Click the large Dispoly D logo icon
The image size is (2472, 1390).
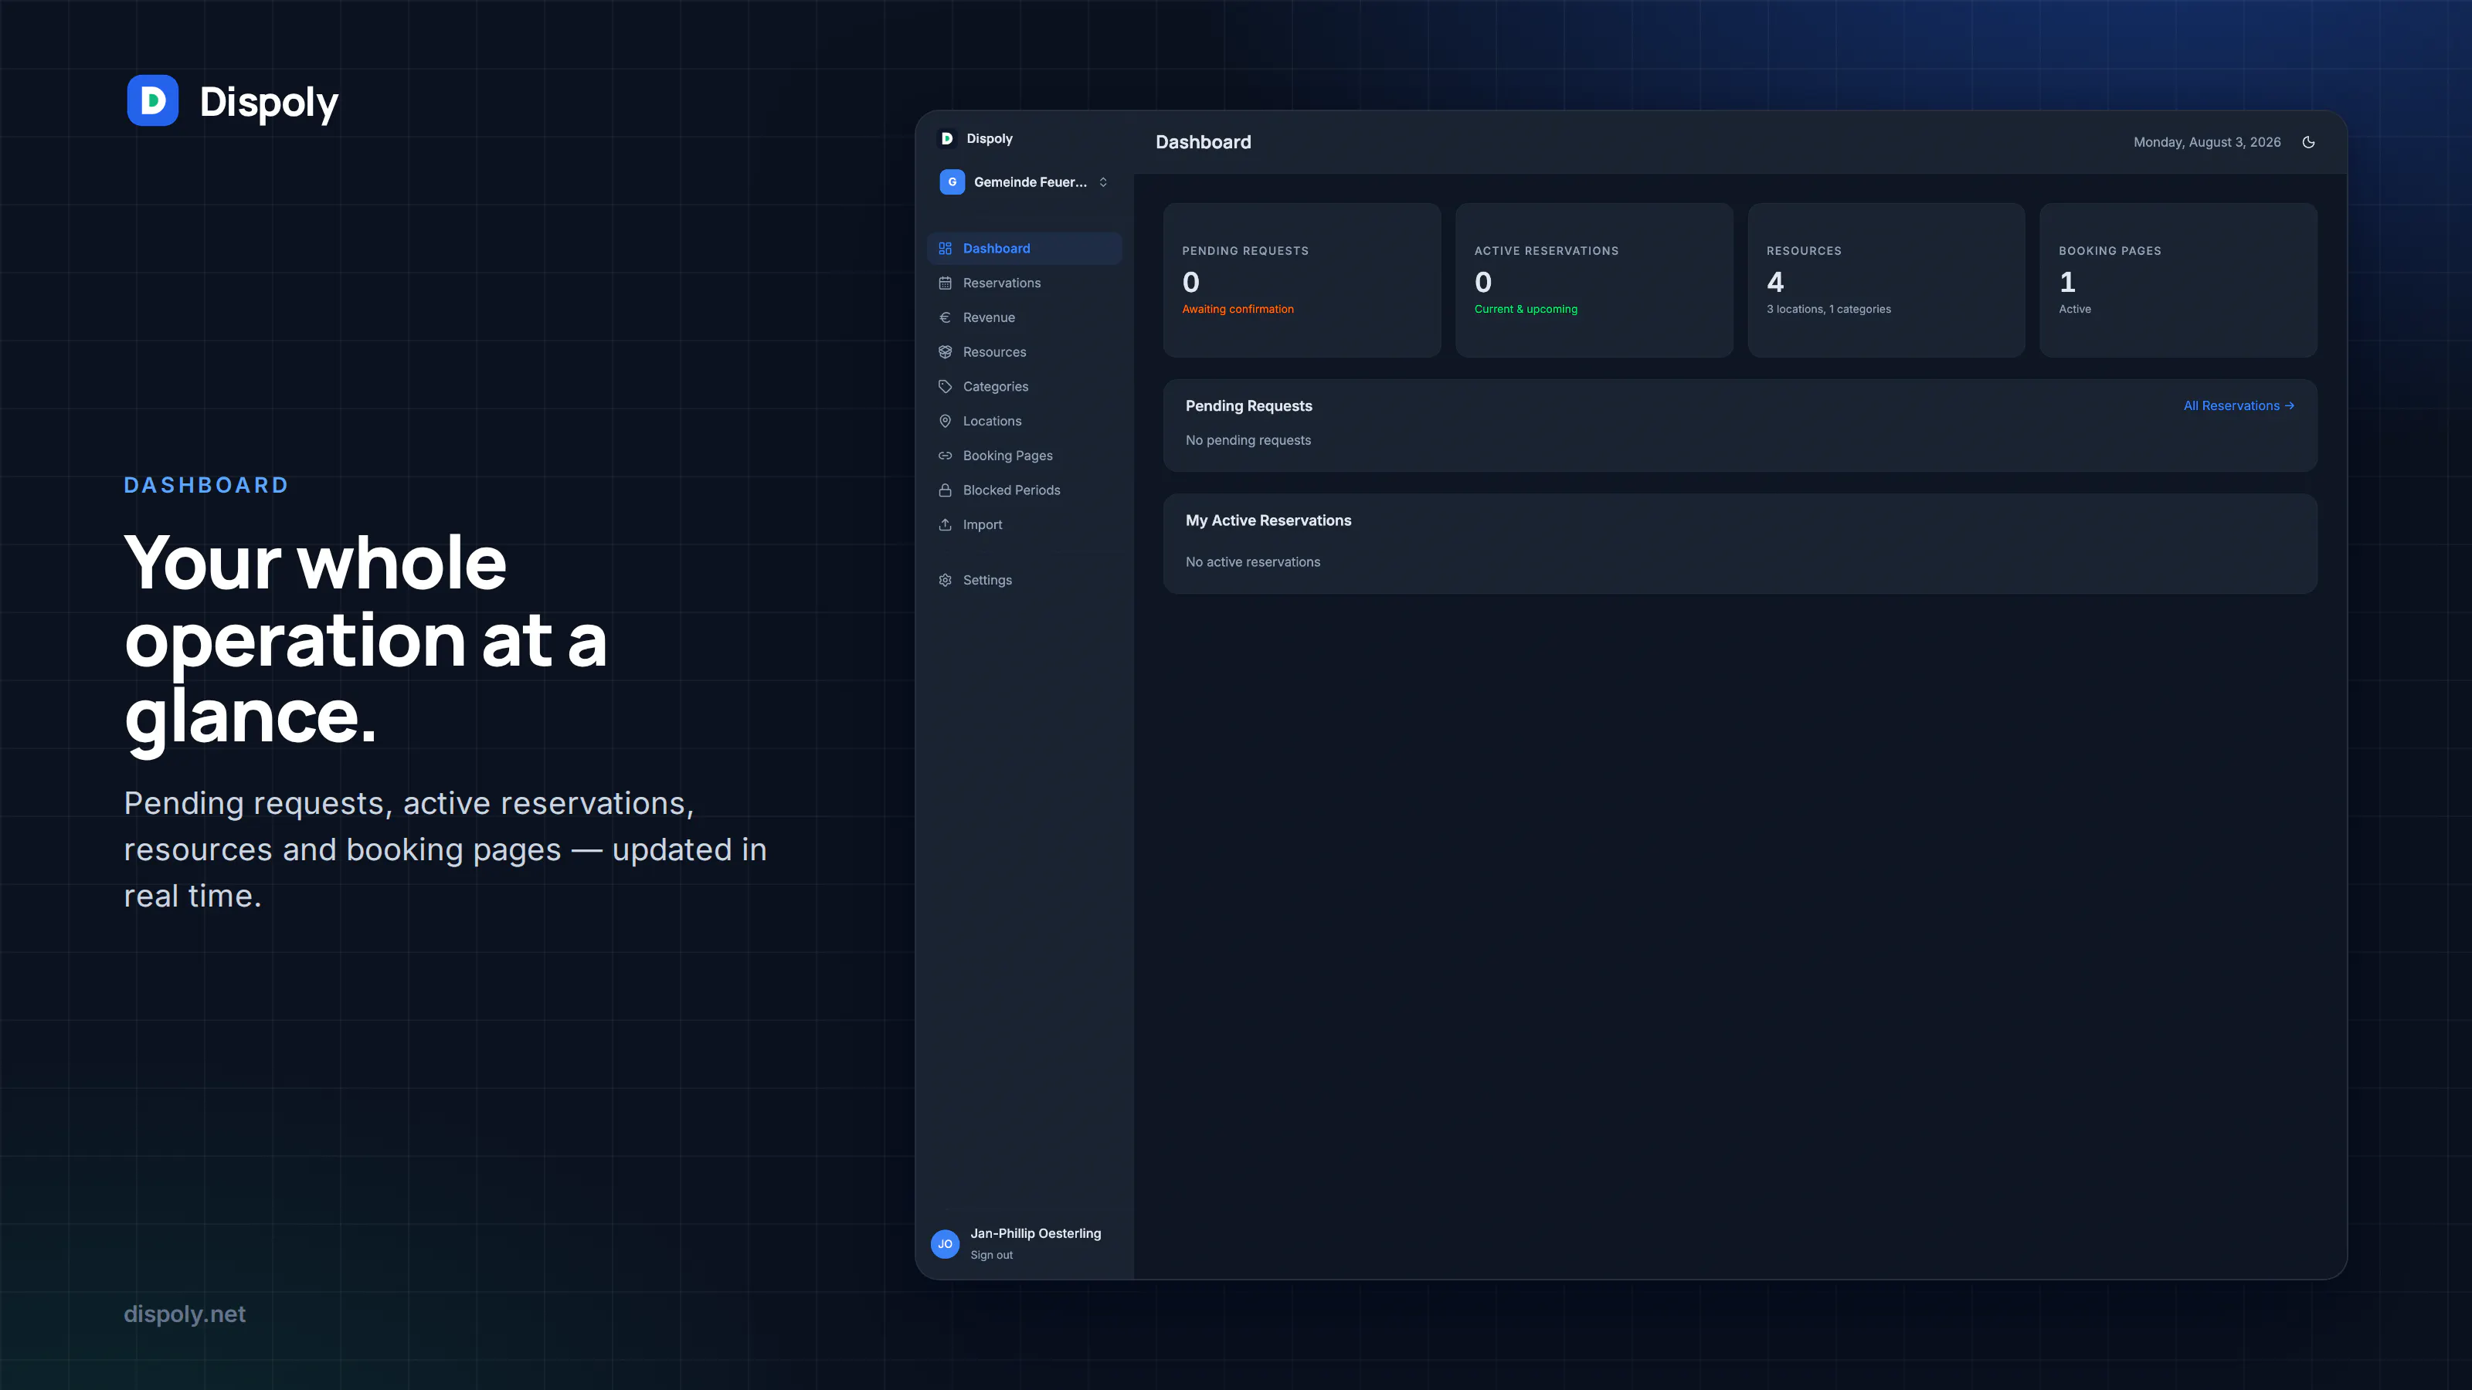coord(153,100)
